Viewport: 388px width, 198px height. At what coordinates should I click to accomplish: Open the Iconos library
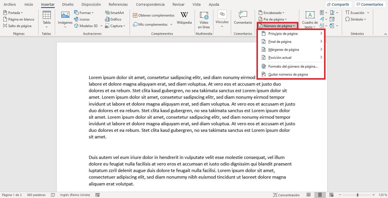point(82,19)
